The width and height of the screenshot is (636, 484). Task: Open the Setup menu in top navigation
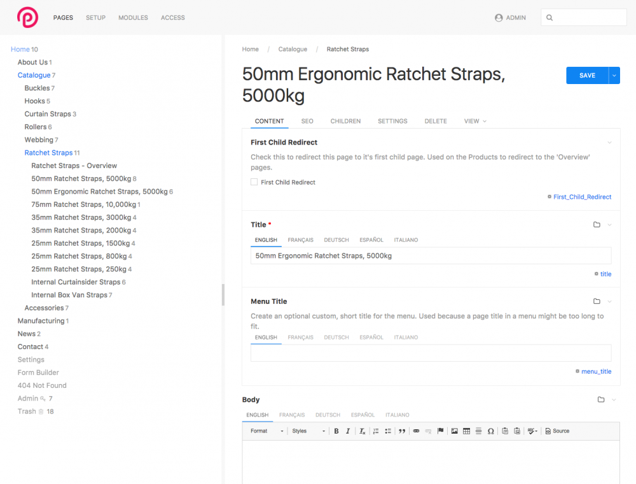95,18
